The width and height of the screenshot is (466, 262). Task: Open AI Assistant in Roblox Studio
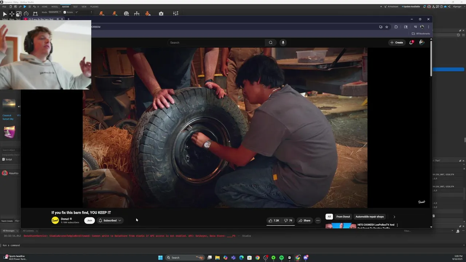point(391,7)
